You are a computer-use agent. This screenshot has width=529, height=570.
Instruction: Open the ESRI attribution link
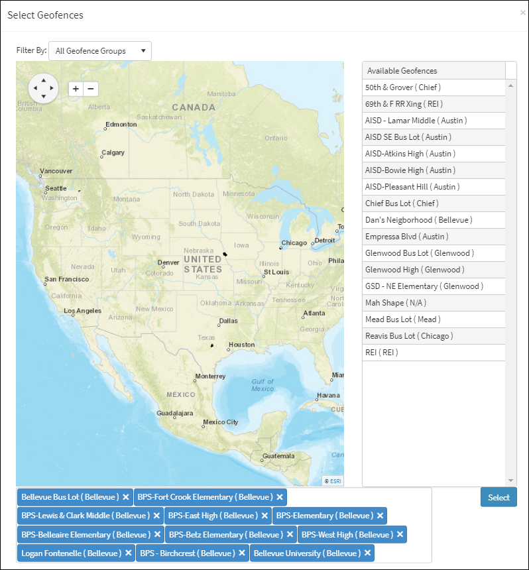pos(335,481)
